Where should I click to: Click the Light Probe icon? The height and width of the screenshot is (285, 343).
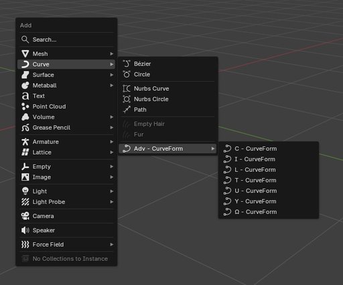(25, 202)
